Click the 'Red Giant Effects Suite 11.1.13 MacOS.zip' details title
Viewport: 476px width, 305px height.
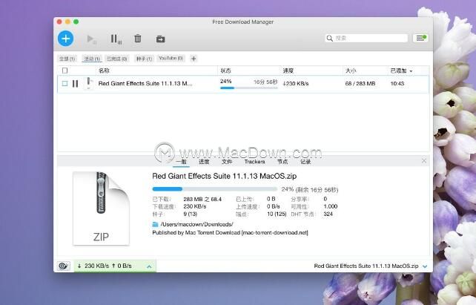click(225, 176)
